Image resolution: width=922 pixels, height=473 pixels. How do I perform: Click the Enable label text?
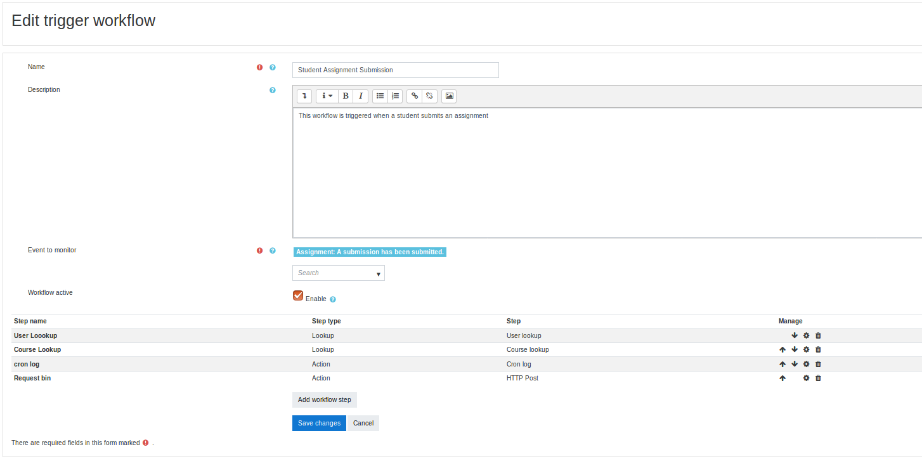[x=316, y=299]
